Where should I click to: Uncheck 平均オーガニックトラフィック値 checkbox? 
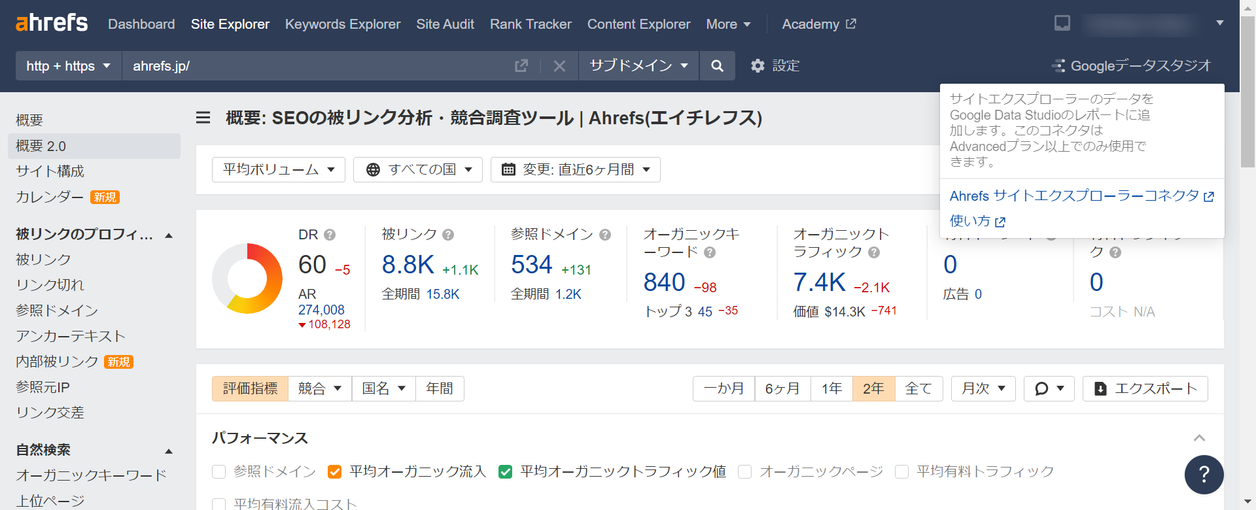click(505, 472)
